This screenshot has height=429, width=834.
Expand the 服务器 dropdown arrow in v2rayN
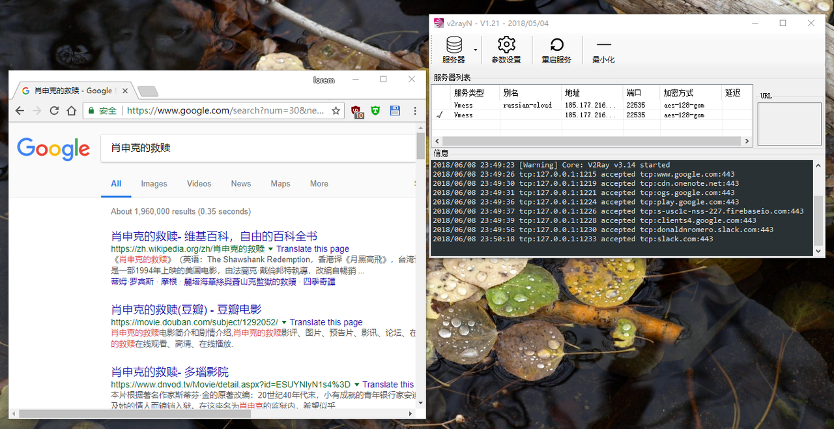click(475, 50)
